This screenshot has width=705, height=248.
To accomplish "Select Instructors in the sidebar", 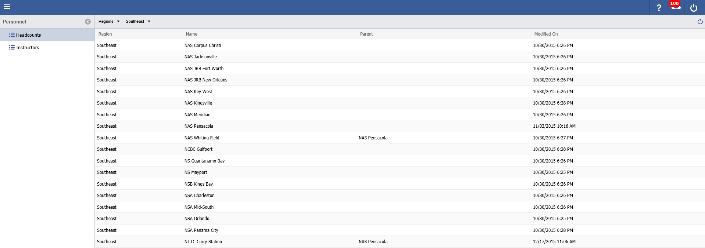I will point(28,48).
